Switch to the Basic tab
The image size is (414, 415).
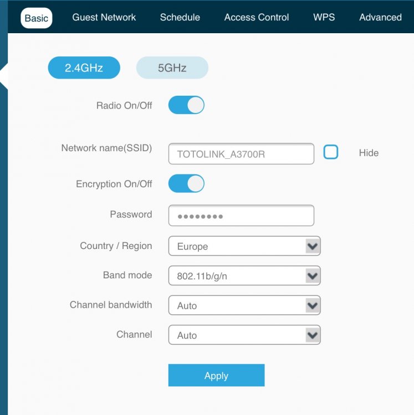[x=37, y=18]
